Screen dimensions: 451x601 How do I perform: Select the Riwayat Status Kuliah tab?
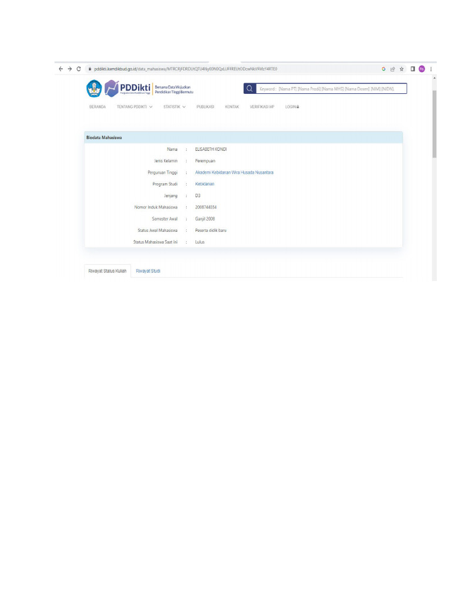point(107,271)
